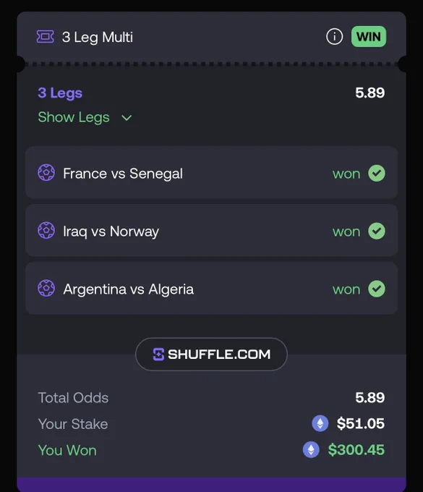Click the SHUFFLE.COM button

point(211,355)
